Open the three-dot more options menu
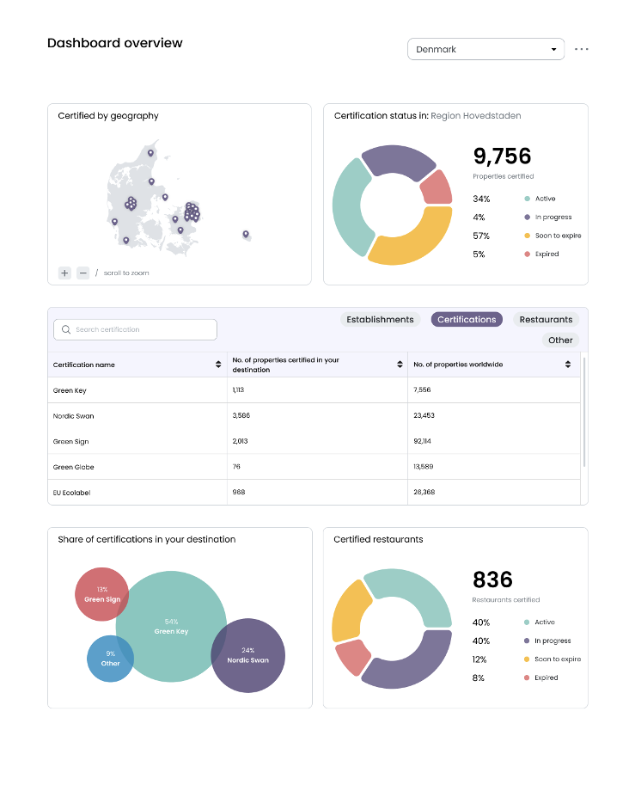 point(582,49)
